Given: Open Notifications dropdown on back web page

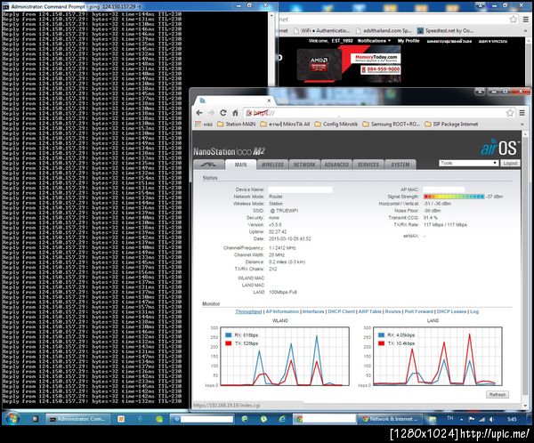Looking at the screenshot, I should 374,41.
